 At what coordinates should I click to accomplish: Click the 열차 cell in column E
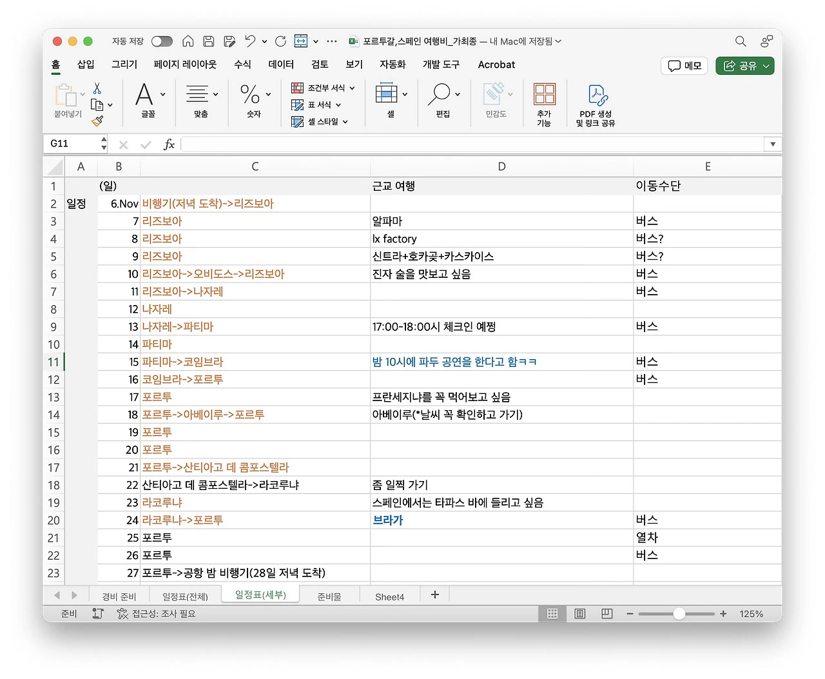[707, 538]
